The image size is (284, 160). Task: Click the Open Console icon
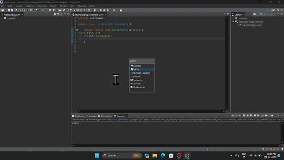click(x=272, y=116)
